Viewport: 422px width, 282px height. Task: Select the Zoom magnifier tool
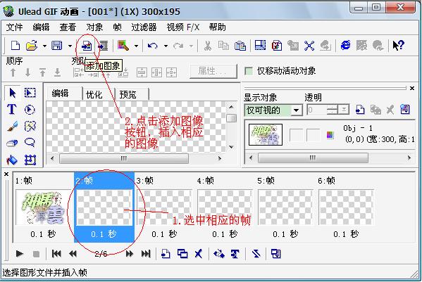(30, 142)
